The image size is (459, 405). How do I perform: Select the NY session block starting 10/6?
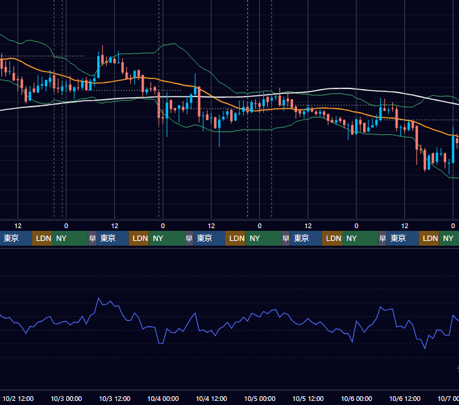pos(449,238)
